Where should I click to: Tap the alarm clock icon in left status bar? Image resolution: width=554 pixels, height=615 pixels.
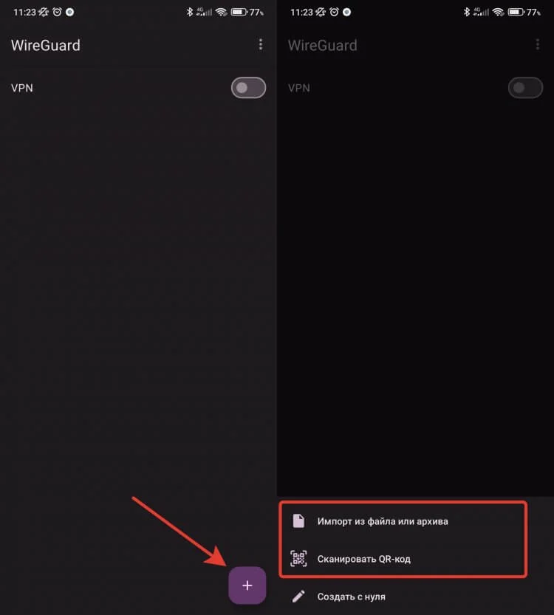[x=58, y=12]
